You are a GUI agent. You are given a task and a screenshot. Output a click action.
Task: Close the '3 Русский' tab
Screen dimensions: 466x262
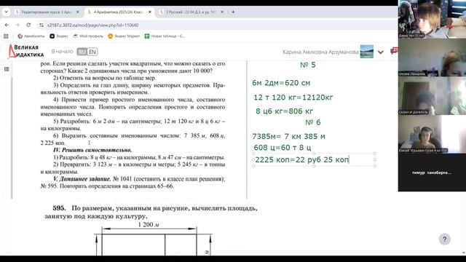click(222, 12)
